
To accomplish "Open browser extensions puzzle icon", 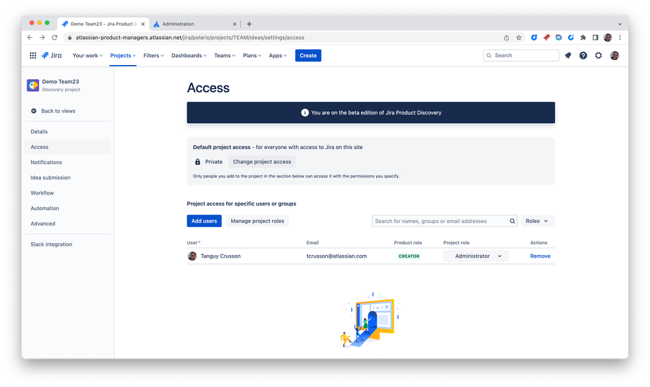I will click(x=583, y=38).
